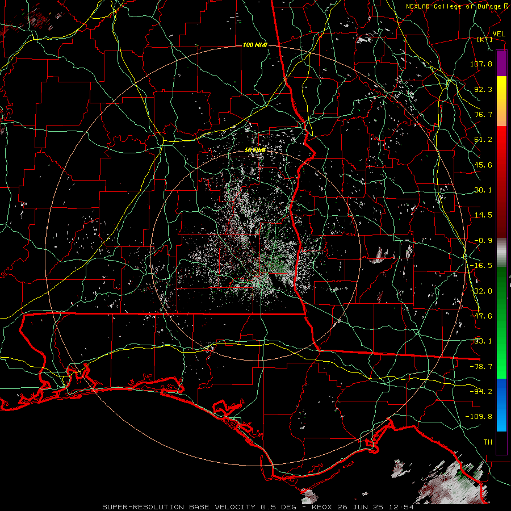Select the -94.2 velocity scale value
The height and width of the screenshot is (511, 511).
point(481,392)
